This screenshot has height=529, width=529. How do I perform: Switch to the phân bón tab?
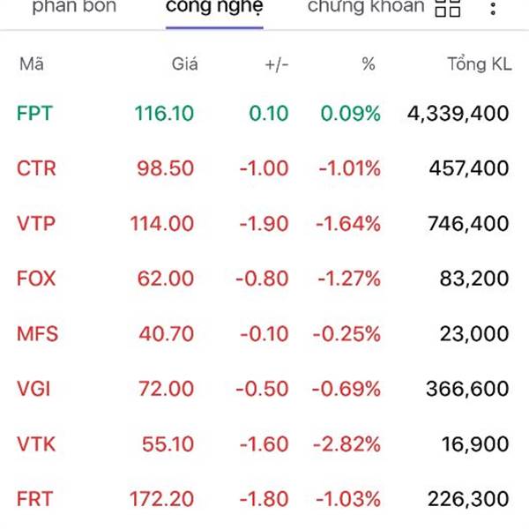point(74,7)
